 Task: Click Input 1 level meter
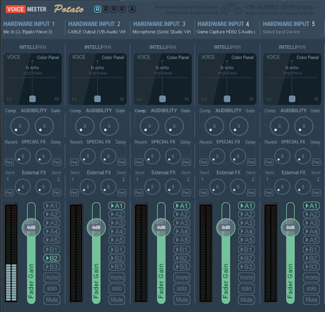pyautogui.click(x=11, y=253)
